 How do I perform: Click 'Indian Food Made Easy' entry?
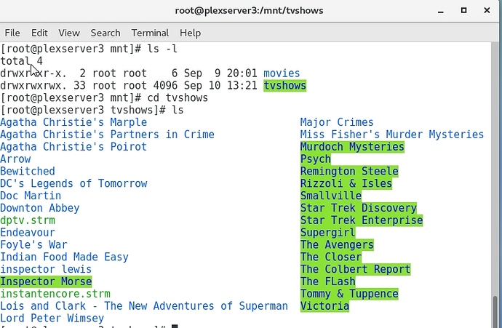click(x=64, y=257)
